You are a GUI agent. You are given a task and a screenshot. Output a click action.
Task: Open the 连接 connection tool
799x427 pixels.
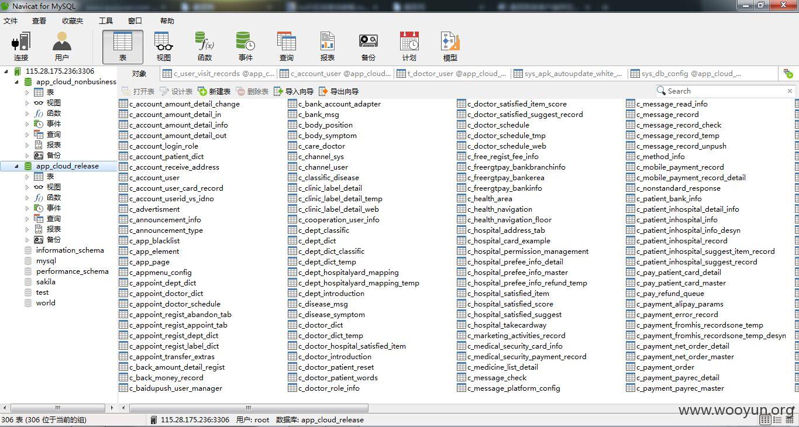pyautogui.click(x=21, y=47)
